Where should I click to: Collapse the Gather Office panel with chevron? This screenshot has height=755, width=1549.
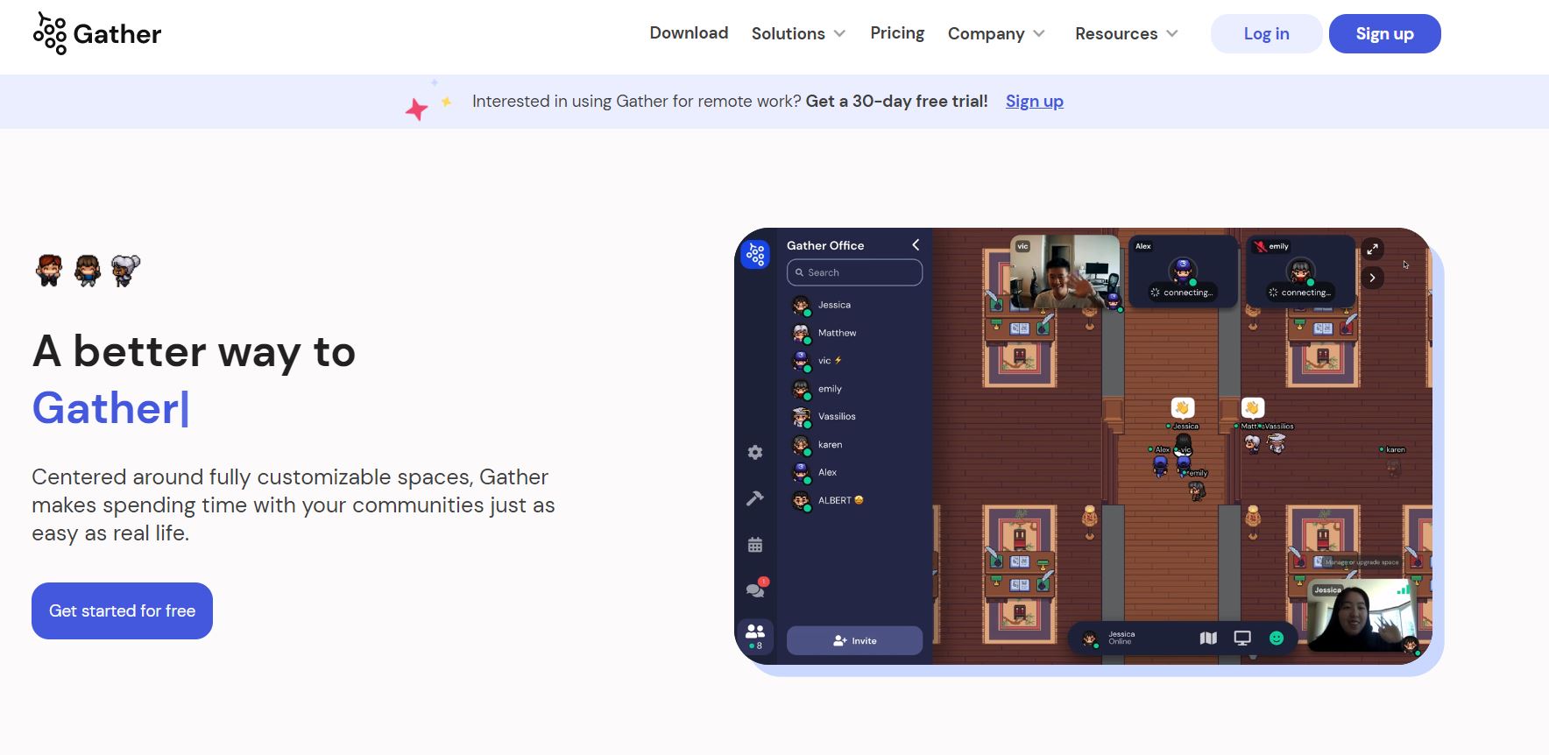pos(916,245)
